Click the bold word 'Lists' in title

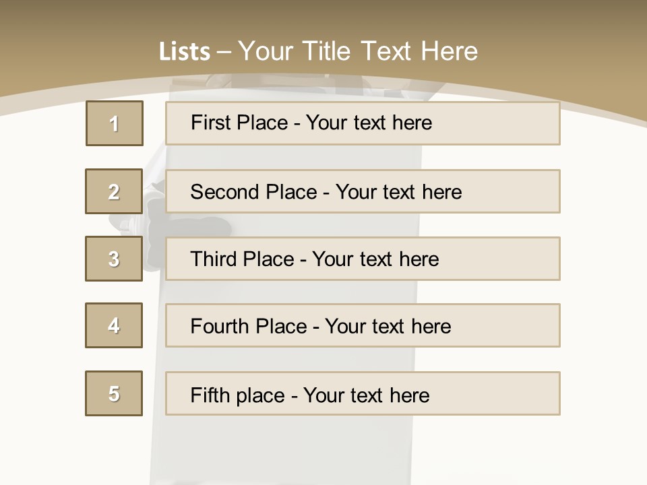[x=184, y=52]
